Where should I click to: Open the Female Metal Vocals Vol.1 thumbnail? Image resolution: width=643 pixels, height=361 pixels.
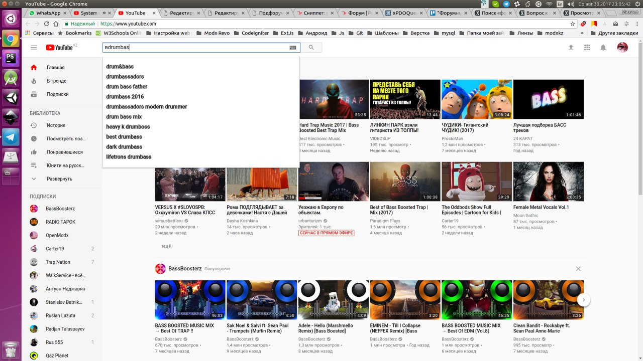click(549, 182)
